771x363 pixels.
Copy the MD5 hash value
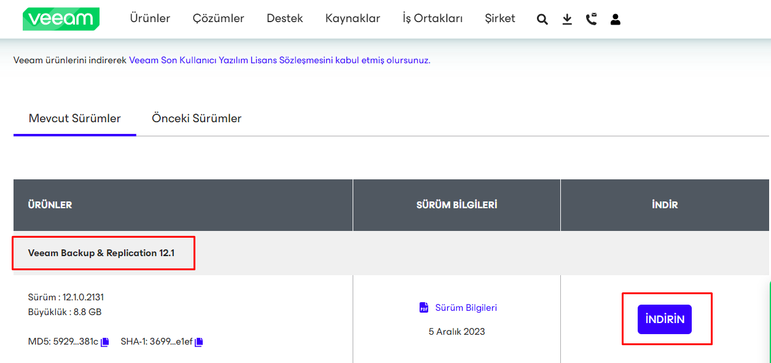pos(105,342)
